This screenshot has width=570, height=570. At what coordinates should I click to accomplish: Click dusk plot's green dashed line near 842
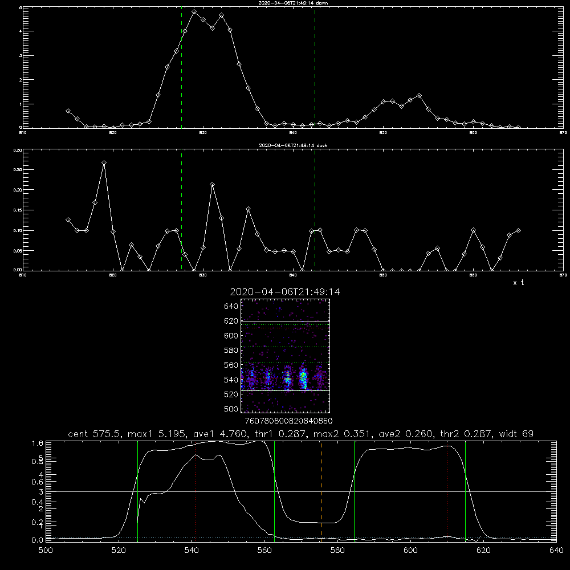tap(315, 210)
